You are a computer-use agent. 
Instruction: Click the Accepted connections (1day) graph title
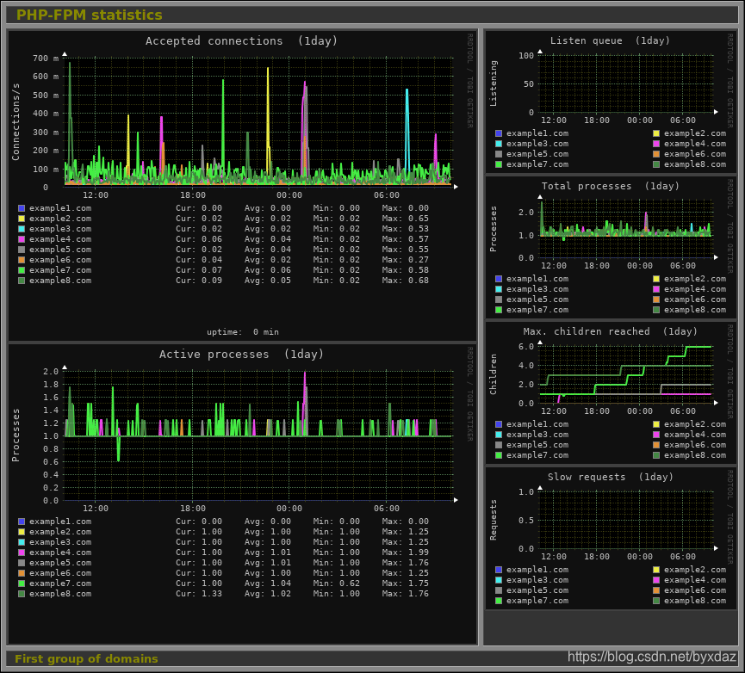tap(241, 41)
